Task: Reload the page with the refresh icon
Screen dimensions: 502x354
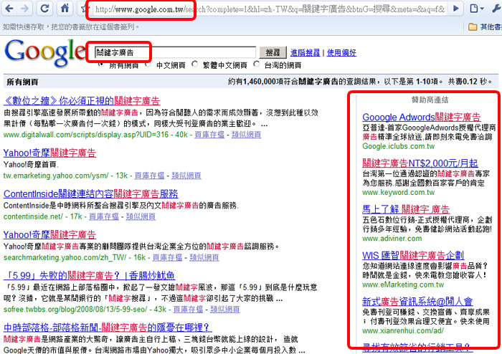Action: click(44, 9)
